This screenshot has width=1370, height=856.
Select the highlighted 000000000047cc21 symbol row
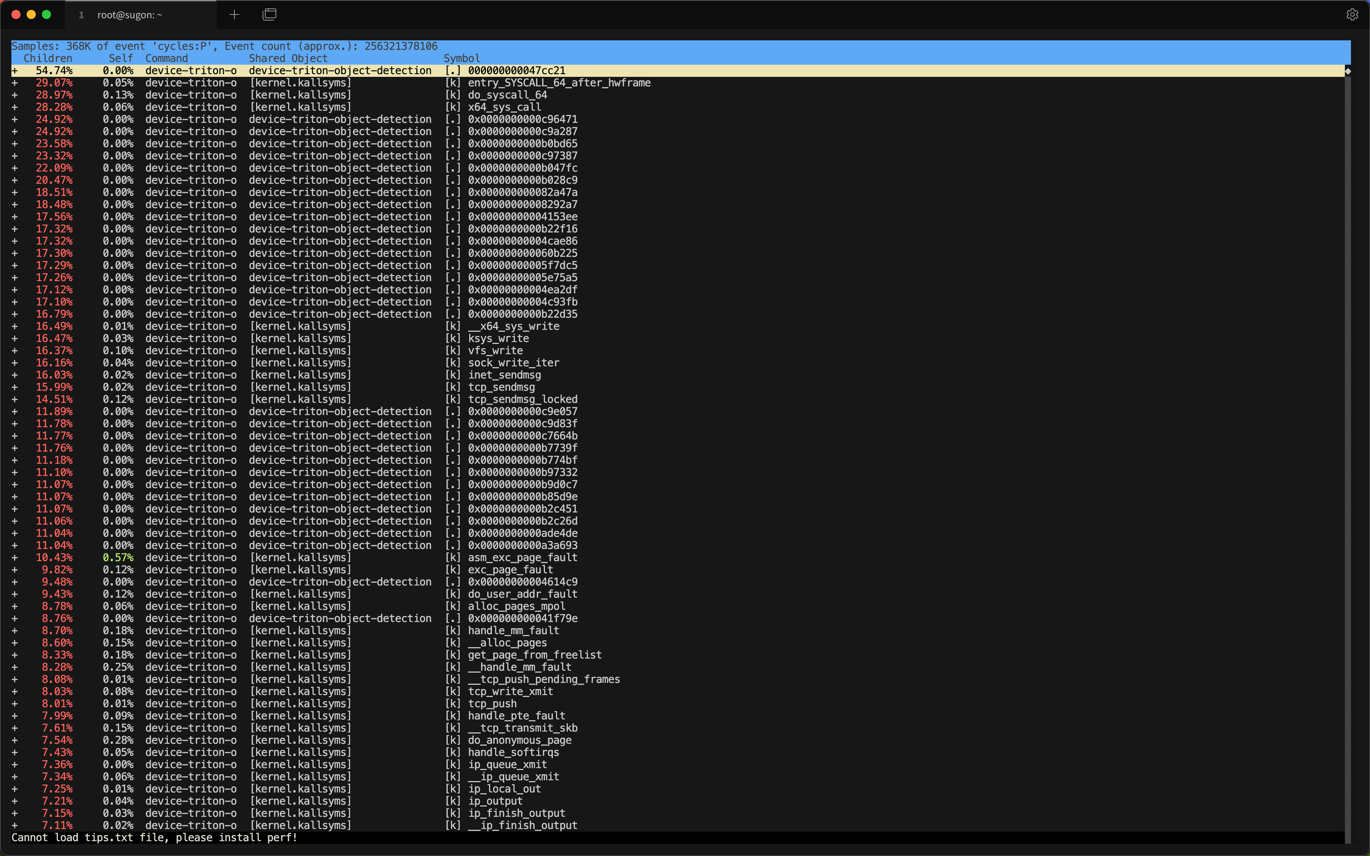(516, 71)
